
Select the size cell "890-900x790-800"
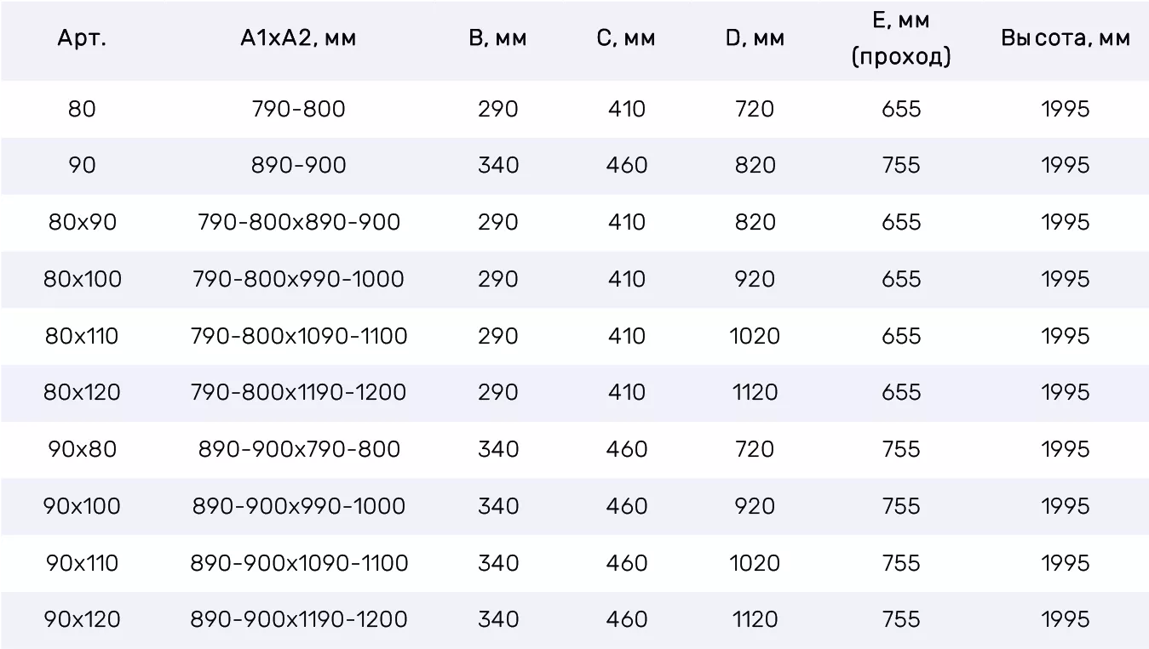click(298, 449)
